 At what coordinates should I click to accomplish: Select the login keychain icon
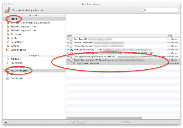point(8,19)
